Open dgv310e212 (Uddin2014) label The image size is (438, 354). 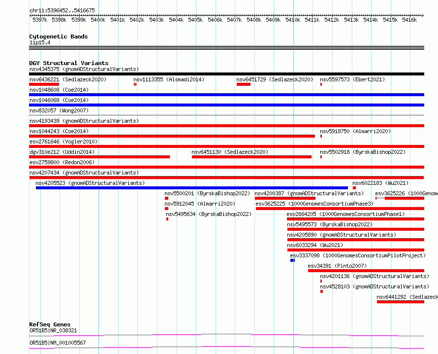62,152
